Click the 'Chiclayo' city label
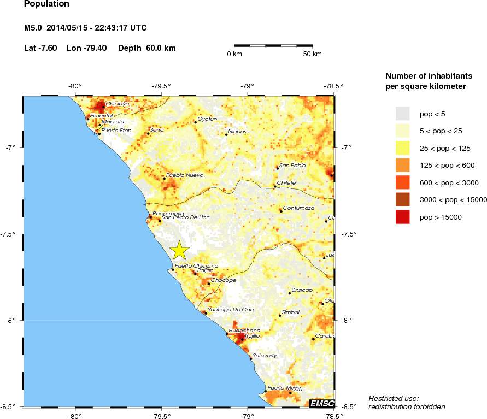This screenshot has height=419, width=487. [118, 104]
